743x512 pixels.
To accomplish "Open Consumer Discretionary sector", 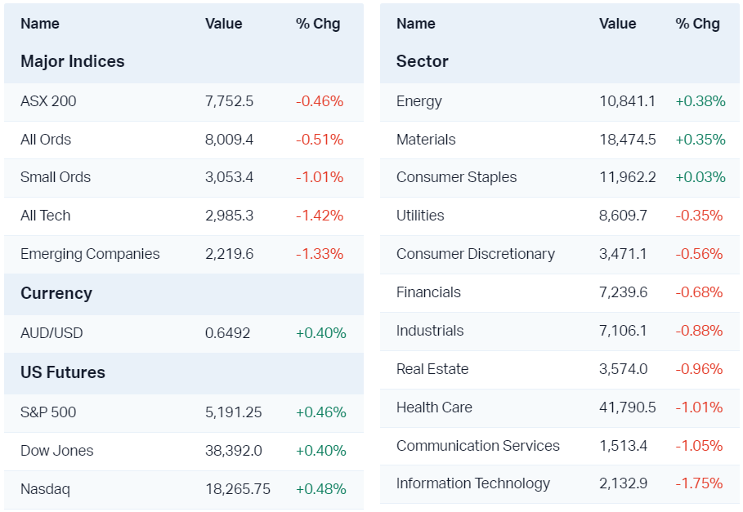I will coord(476,254).
